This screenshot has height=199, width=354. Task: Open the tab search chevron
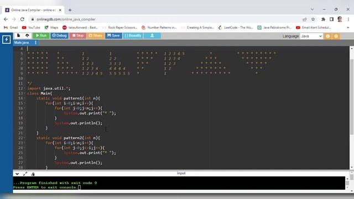pos(312,9)
